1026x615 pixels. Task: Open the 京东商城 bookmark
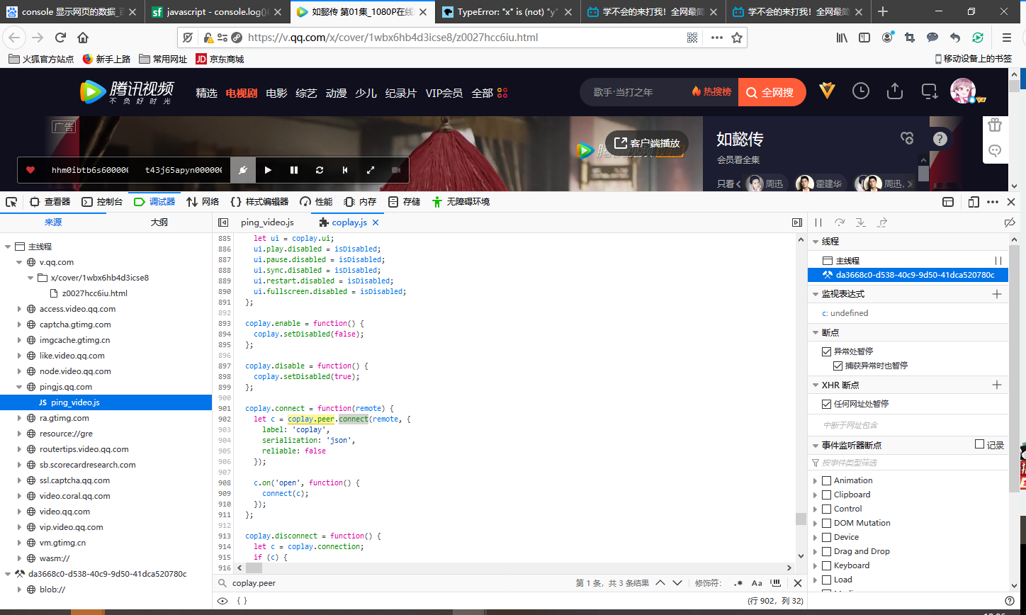220,59
